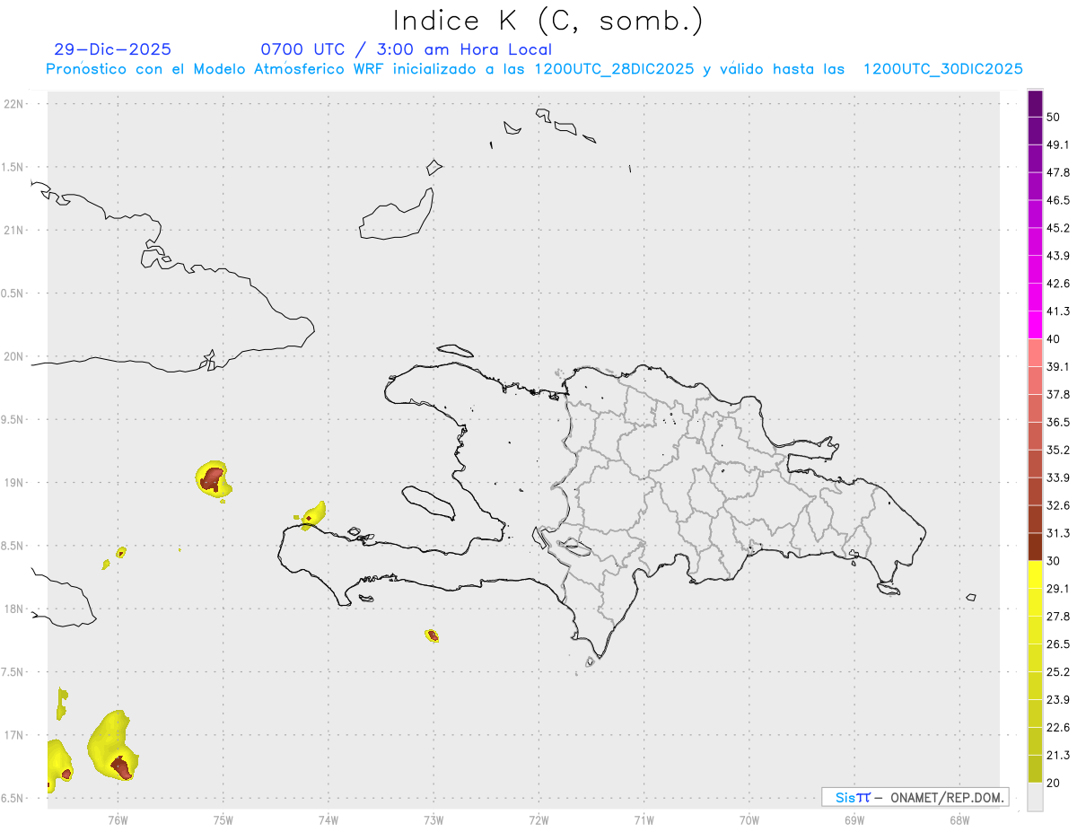
Task: Pick the bright yellow swatch between 29.1 and 30
Action: pos(1035,574)
